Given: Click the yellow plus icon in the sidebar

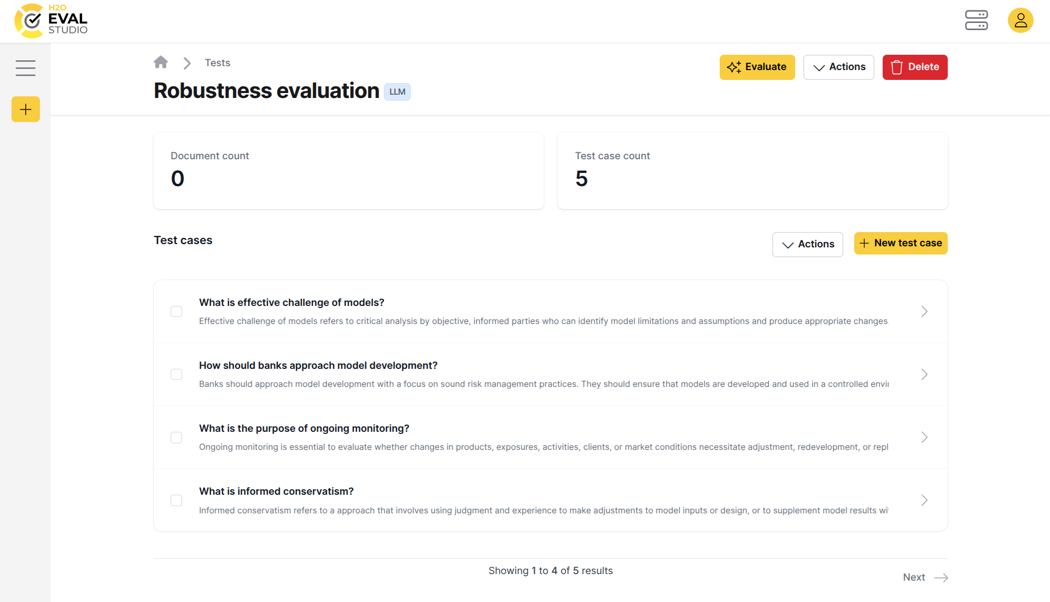Looking at the screenshot, I should point(25,109).
